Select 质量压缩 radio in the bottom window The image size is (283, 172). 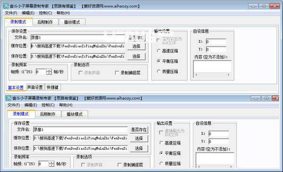click(161, 164)
